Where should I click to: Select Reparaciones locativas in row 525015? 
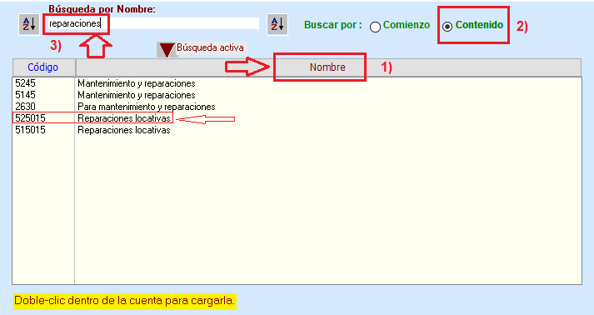point(124,118)
